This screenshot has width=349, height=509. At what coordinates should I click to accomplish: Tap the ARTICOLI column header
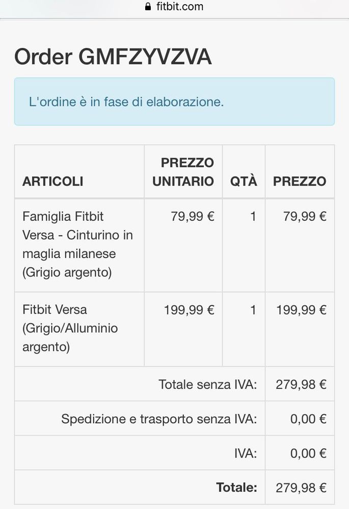point(53,181)
